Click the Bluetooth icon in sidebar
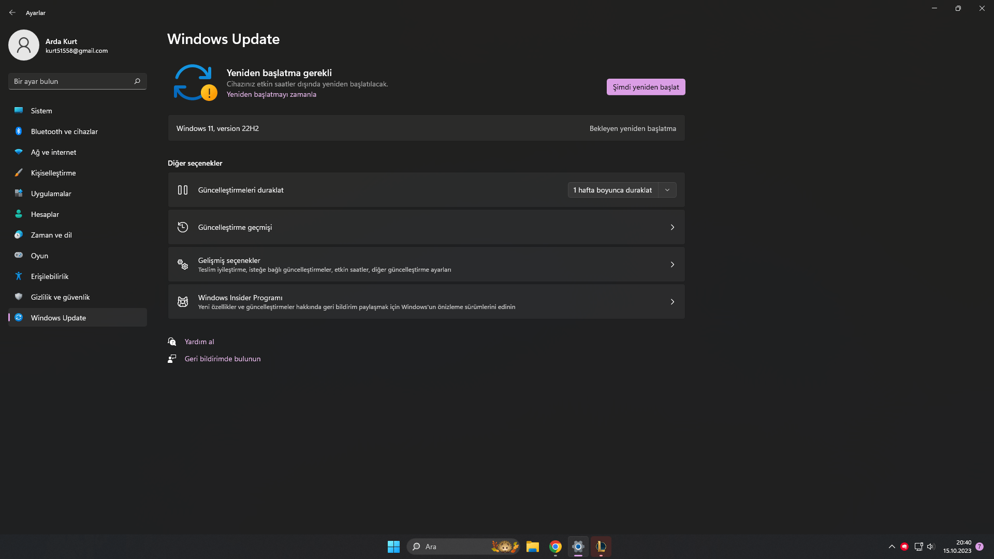The width and height of the screenshot is (994, 559). (19, 131)
